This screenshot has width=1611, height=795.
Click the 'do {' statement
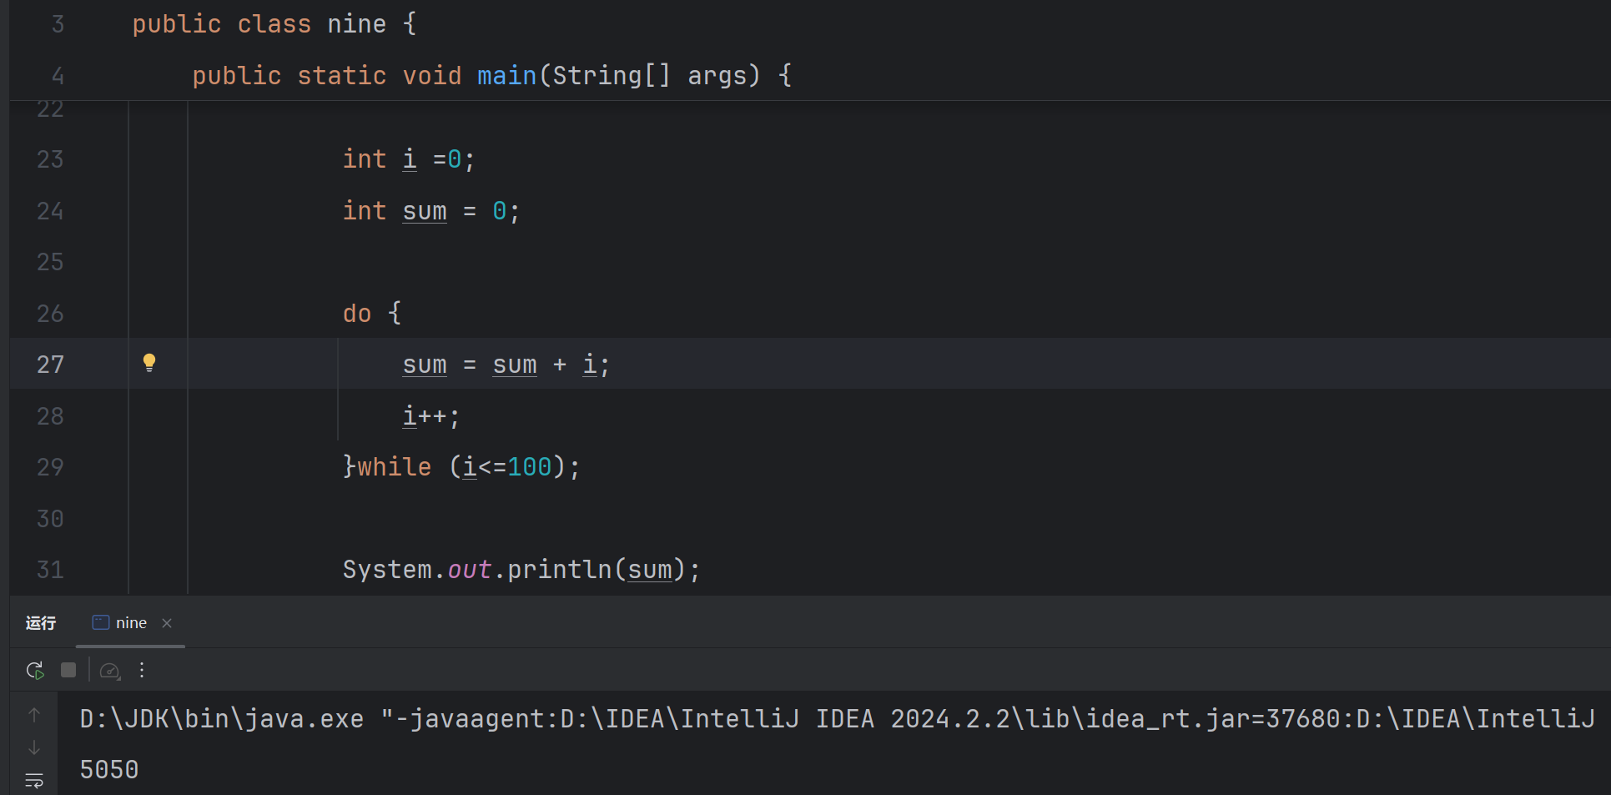point(372,314)
